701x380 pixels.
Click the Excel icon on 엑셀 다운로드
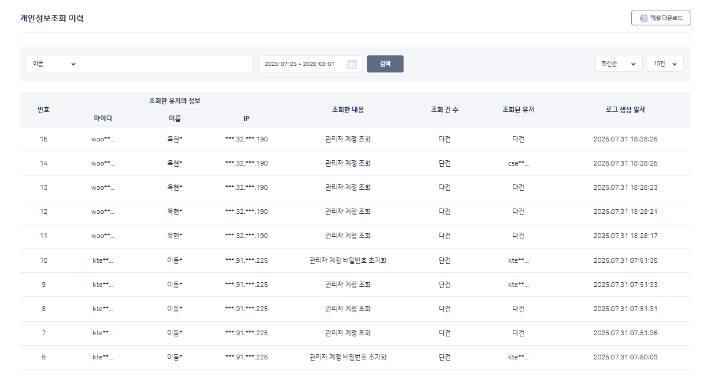click(643, 18)
